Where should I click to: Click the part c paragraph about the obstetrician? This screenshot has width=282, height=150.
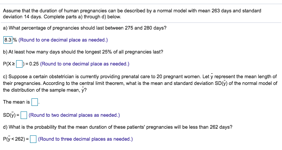140,83
